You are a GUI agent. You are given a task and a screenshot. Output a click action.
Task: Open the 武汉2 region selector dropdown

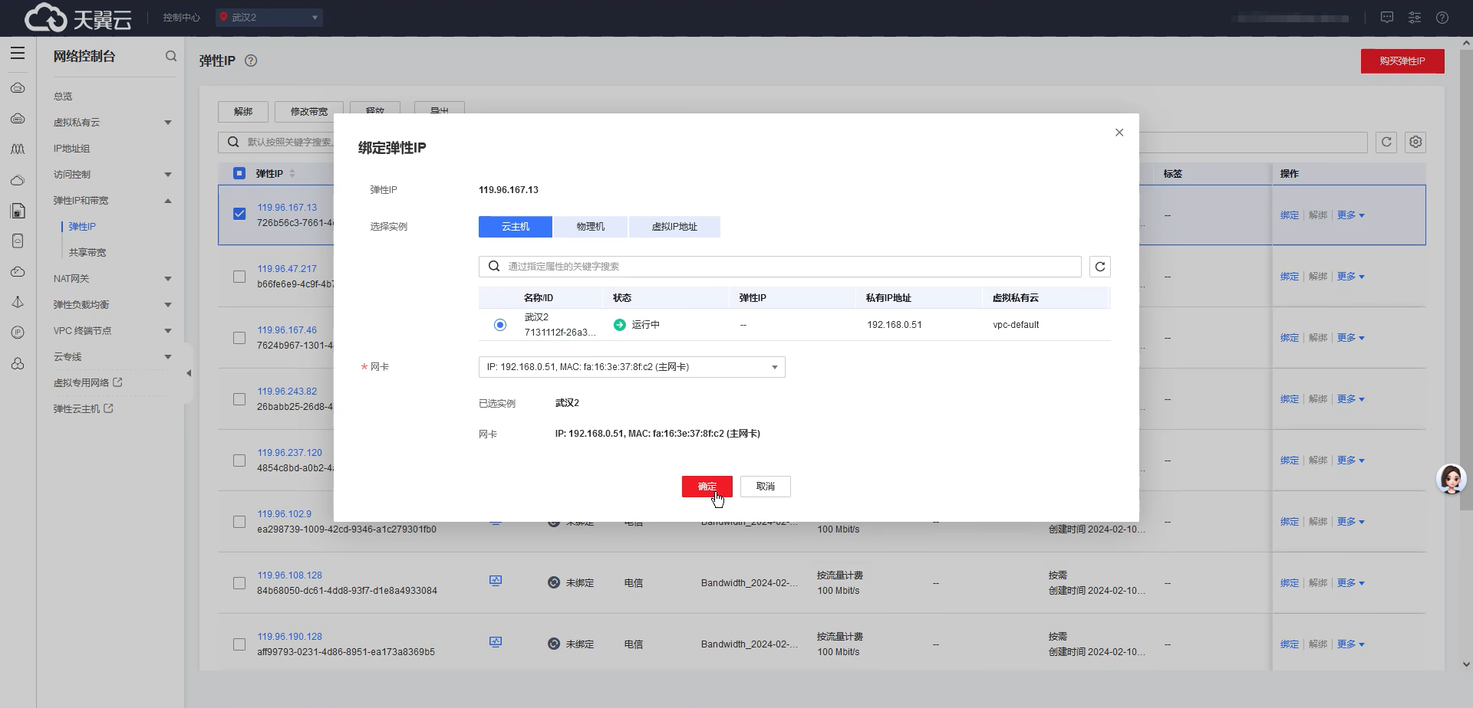[269, 18]
